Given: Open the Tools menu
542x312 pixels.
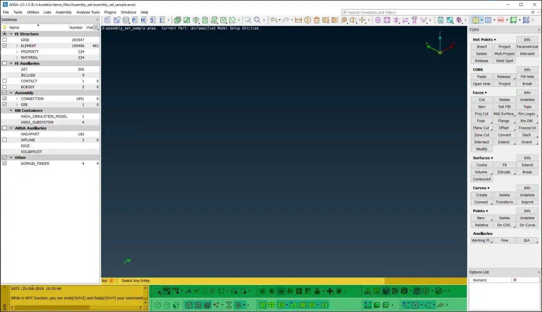Looking at the screenshot, I should point(18,12).
